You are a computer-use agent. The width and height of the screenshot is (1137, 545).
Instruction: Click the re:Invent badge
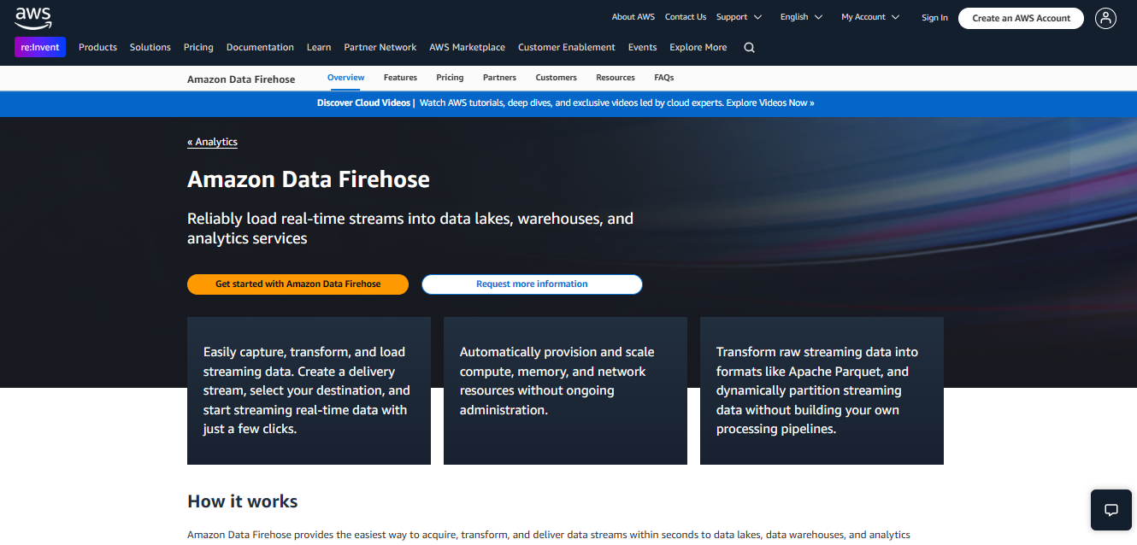tap(40, 47)
